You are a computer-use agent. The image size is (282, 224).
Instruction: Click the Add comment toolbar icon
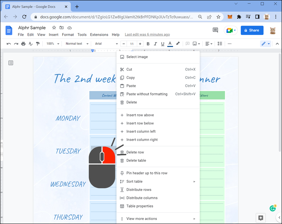click(187, 44)
